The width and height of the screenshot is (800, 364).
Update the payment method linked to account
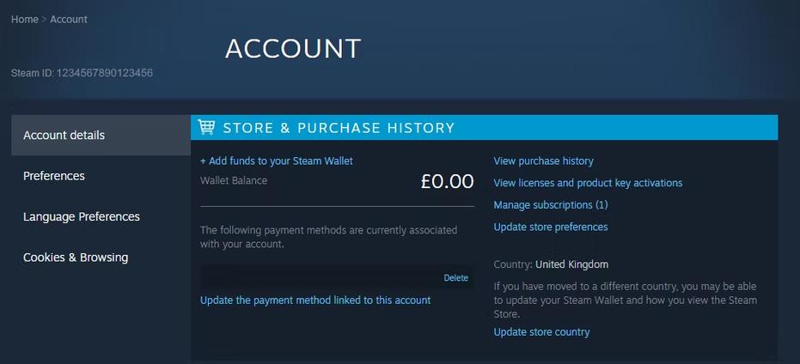pyautogui.click(x=315, y=300)
